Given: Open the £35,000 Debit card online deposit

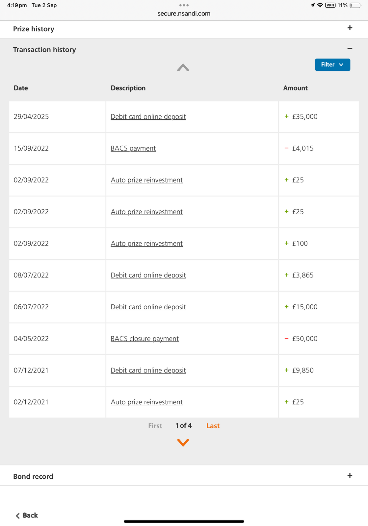Looking at the screenshot, I should click(x=148, y=117).
